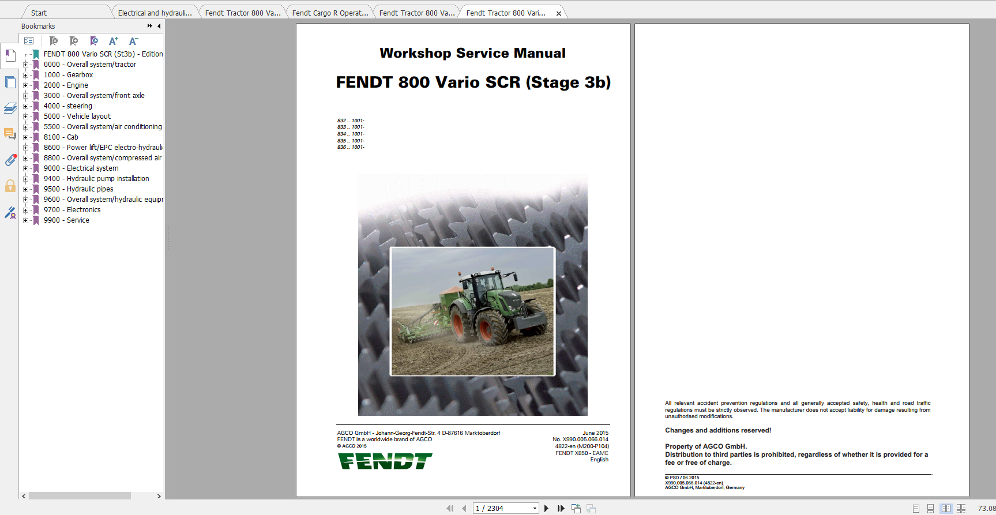
Task: Select Fendt Tractor tab right after Electrical tab
Action: [x=243, y=13]
